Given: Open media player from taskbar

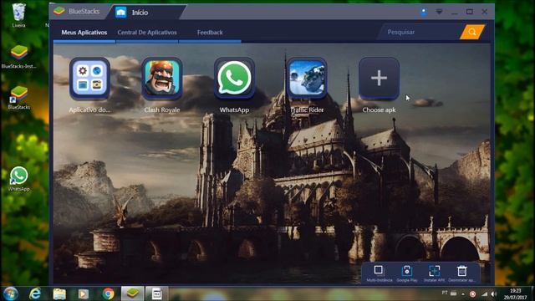Looking at the screenshot, I should (x=84, y=293).
